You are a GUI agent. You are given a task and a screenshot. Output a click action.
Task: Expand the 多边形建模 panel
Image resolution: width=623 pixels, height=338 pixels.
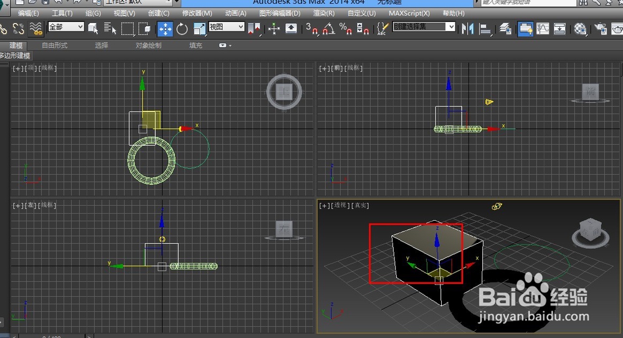[15, 56]
